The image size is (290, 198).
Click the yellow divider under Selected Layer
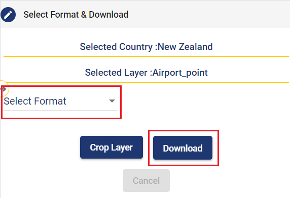pyautogui.click(x=147, y=82)
